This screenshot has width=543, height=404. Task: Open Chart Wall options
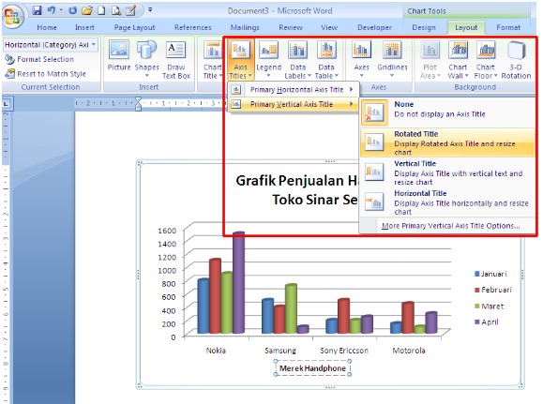pos(458,60)
